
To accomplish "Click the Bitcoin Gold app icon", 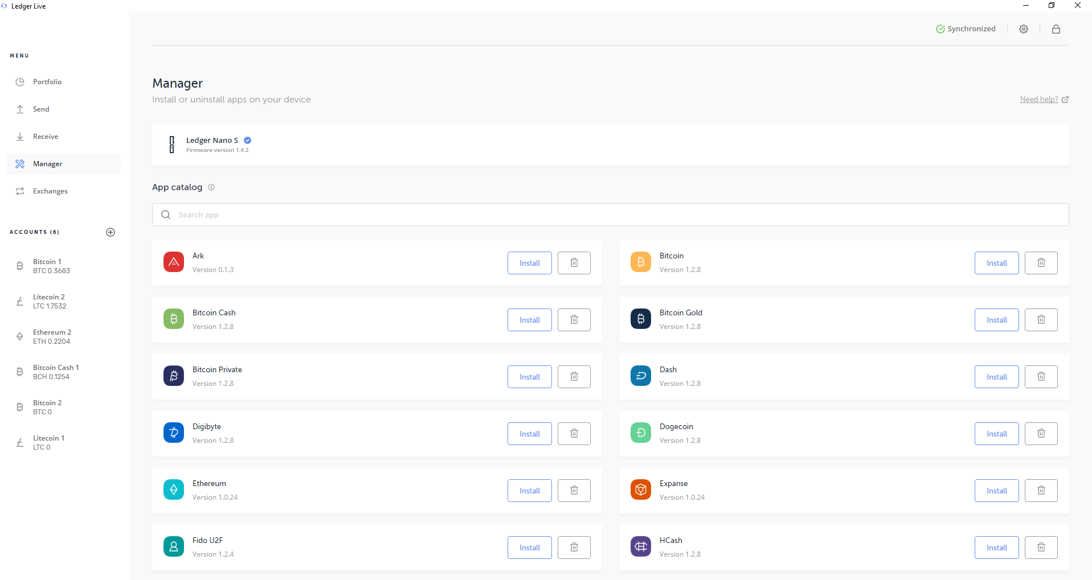I will click(x=641, y=319).
